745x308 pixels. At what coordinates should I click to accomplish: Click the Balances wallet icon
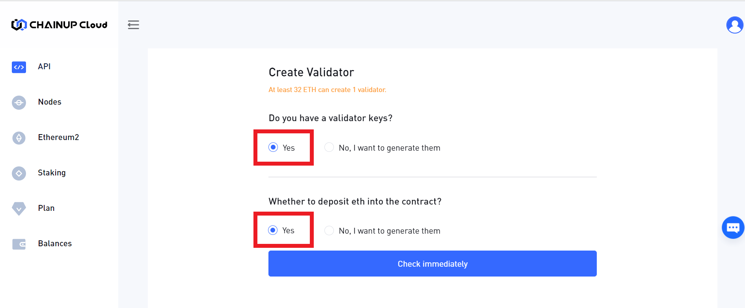(x=19, y=244)
